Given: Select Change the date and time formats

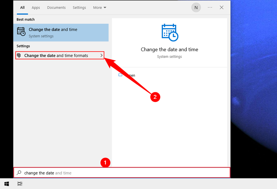Looking at the screenshot, I should (56, 55).
